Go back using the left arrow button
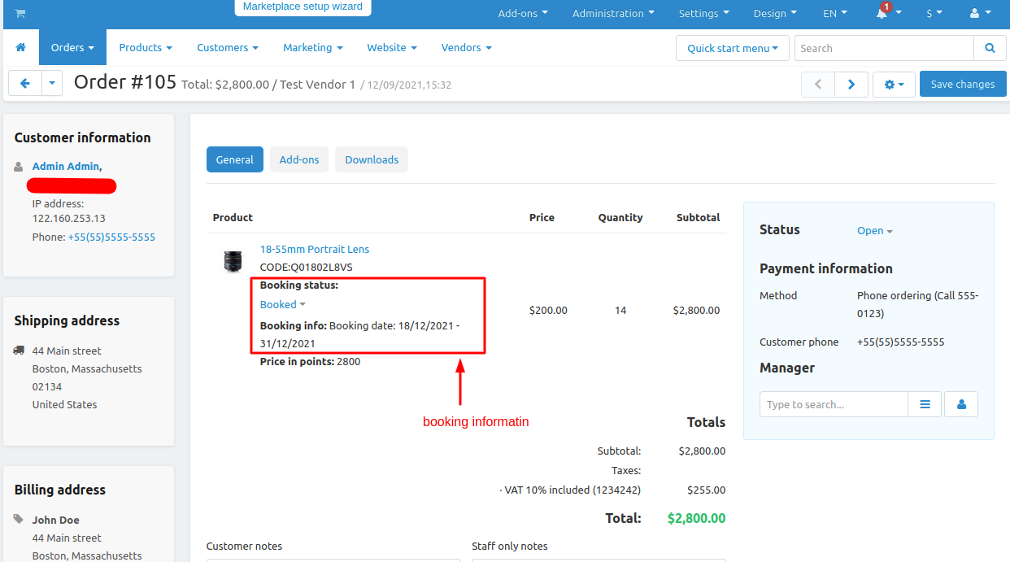The width and height of the screenshot is (1010, 562). (x=25, y=84)
